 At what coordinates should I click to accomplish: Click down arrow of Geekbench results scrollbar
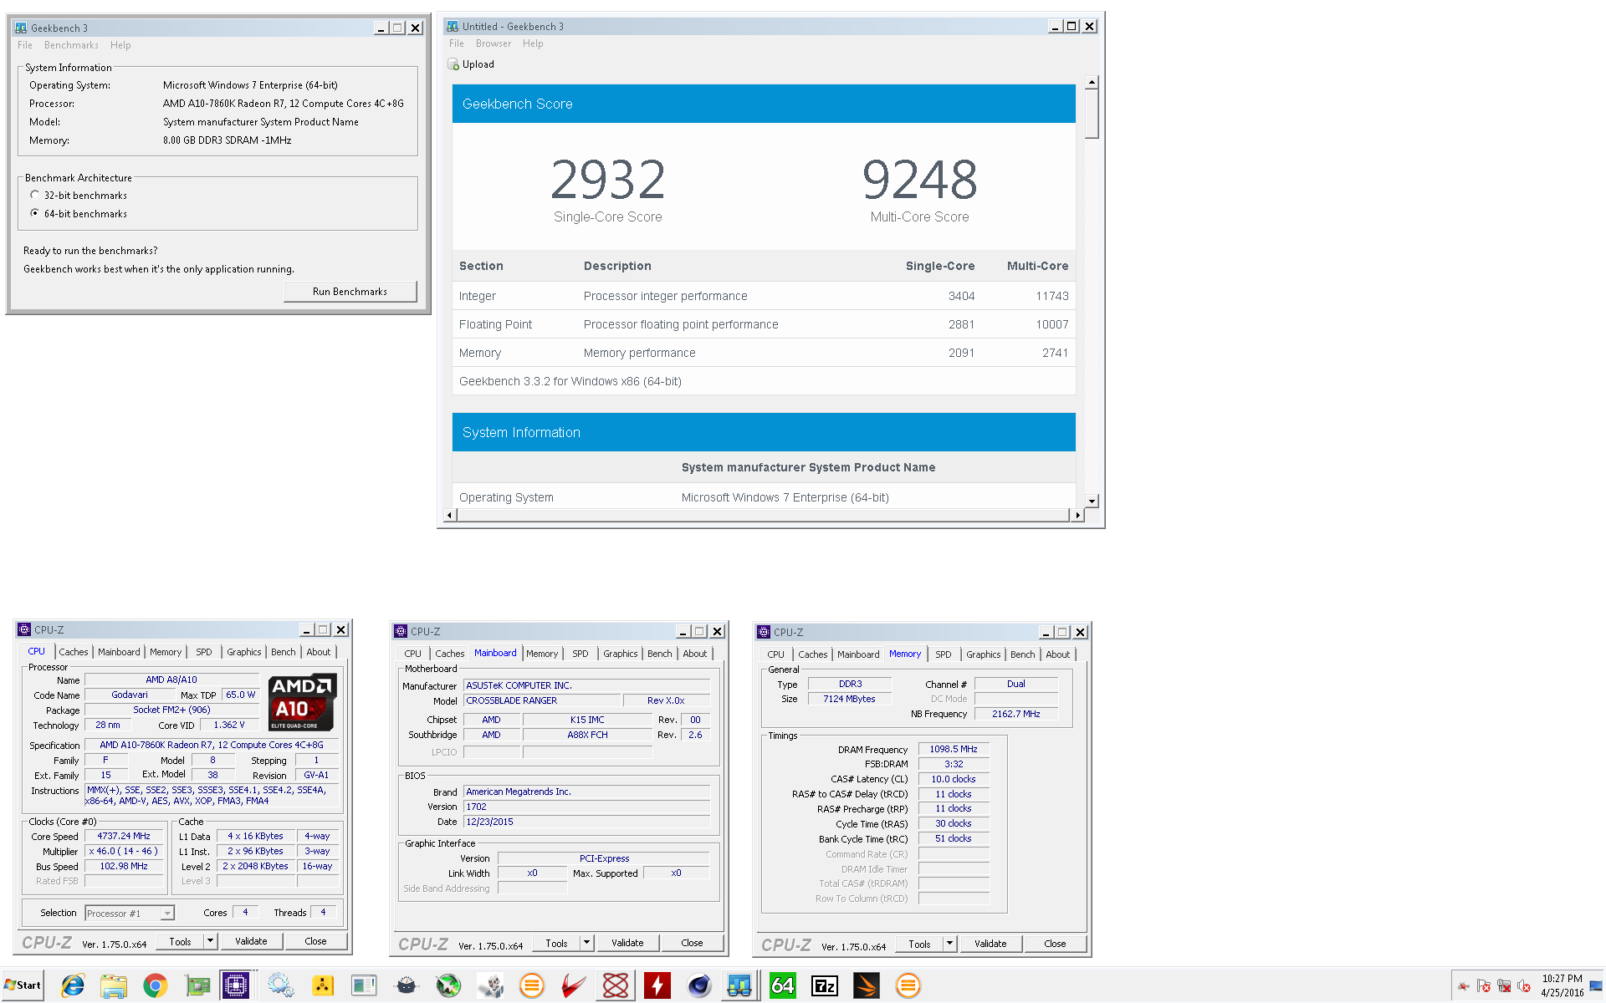tap(1092, 501)
